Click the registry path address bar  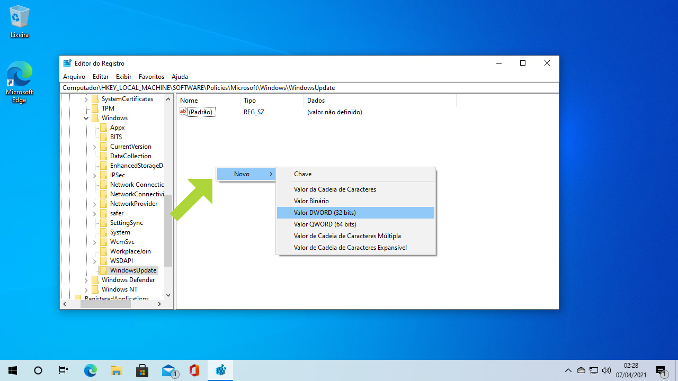(309, 88)
